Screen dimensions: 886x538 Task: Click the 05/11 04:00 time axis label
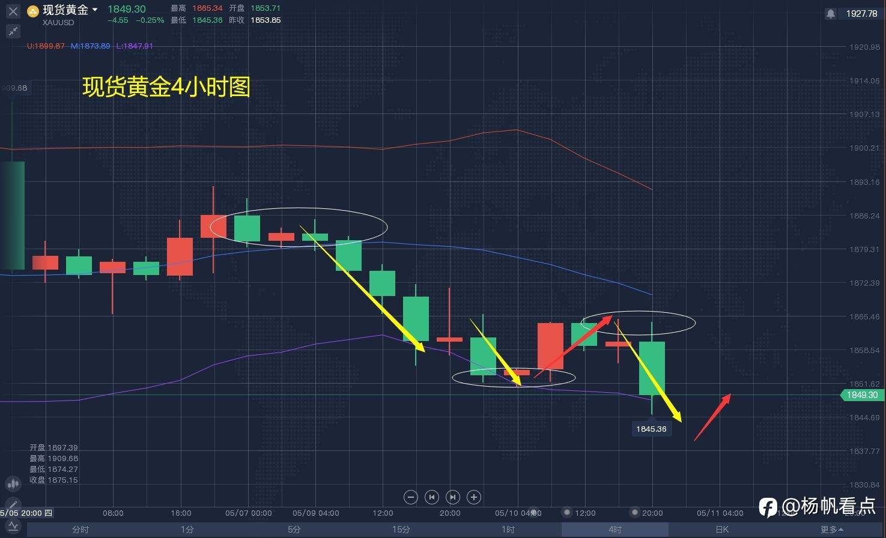[720, 513]
